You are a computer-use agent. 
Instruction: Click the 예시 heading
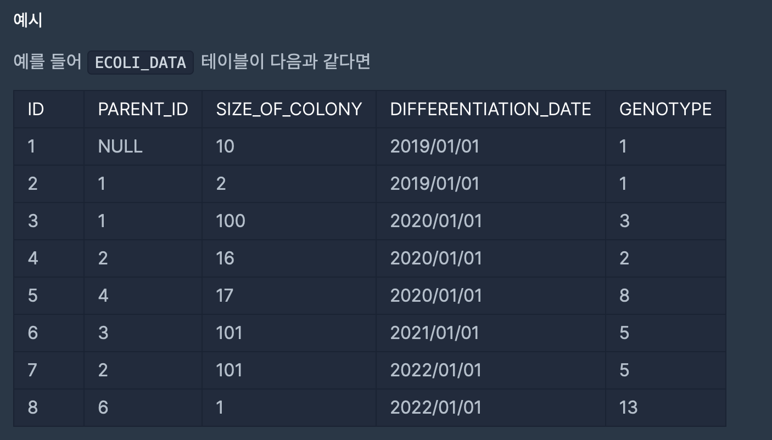coord(28,20)
